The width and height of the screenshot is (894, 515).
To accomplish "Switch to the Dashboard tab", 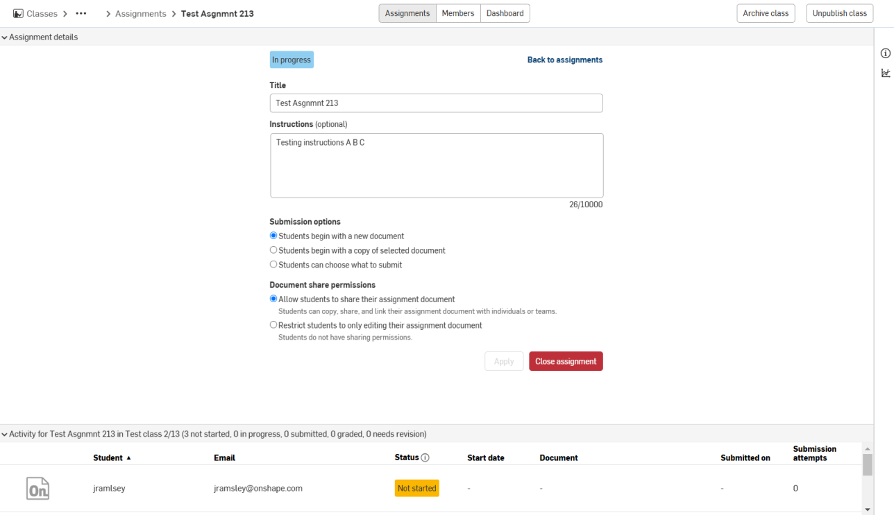I will [x=505, y=13].
